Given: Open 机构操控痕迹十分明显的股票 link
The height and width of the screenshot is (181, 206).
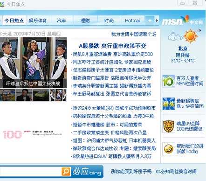Looking at the screenshot, I should point(102,116).
